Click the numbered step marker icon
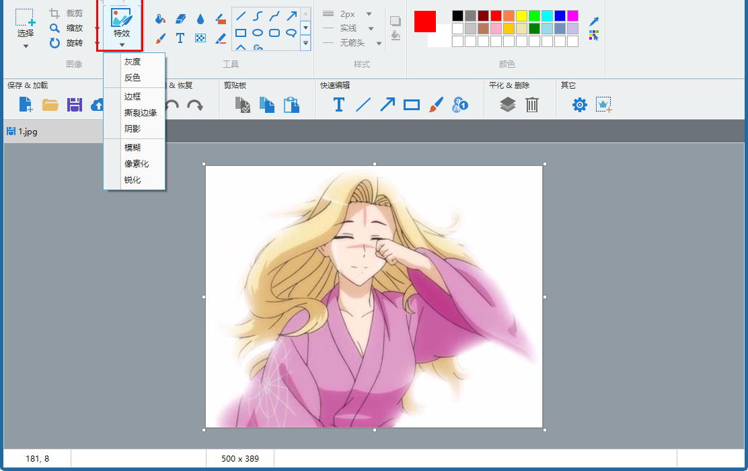 (460, 104)
